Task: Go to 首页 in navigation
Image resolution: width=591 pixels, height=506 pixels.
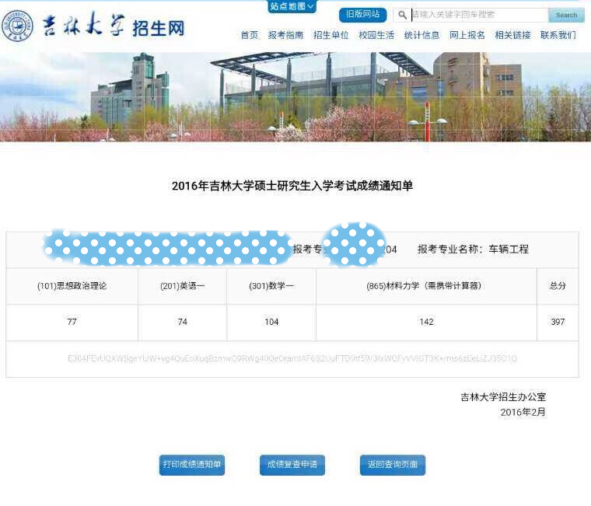Action: tap(250, 35)
